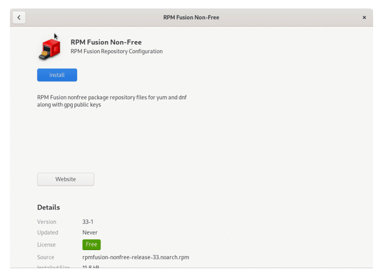Click the title RPM Fusion Non-Free heading
Viewport: 383px width, 279px height.
[x=106, y=42]
